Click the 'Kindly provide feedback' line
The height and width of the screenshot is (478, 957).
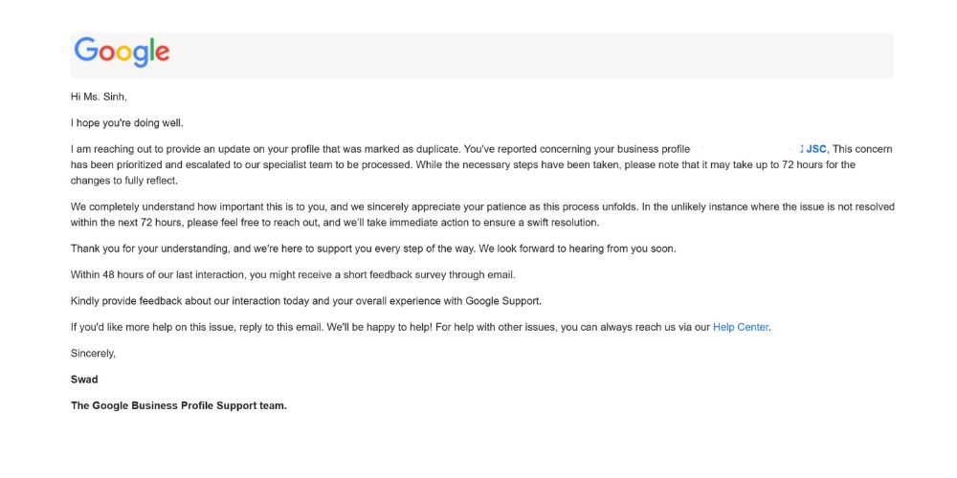[306, 301]
